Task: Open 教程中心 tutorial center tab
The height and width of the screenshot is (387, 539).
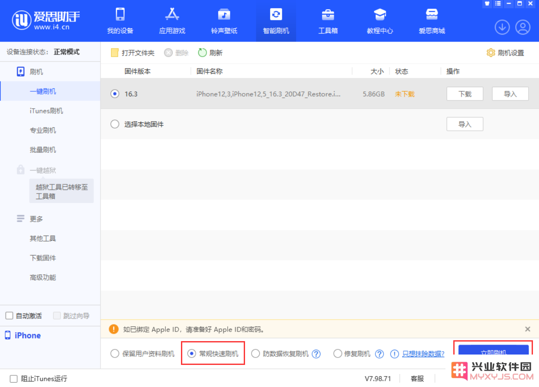Action: [x=380, y=21]
